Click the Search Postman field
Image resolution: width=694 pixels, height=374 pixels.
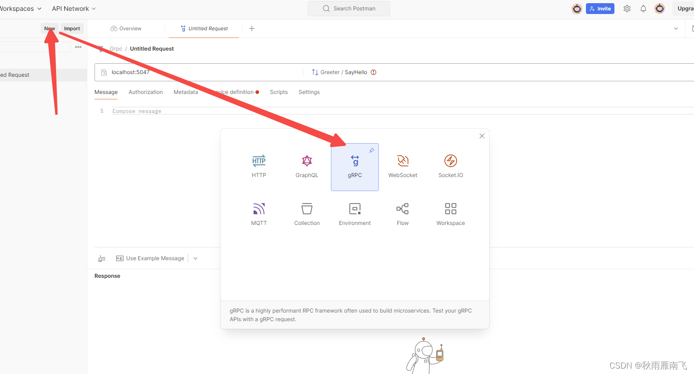point(349,9)
